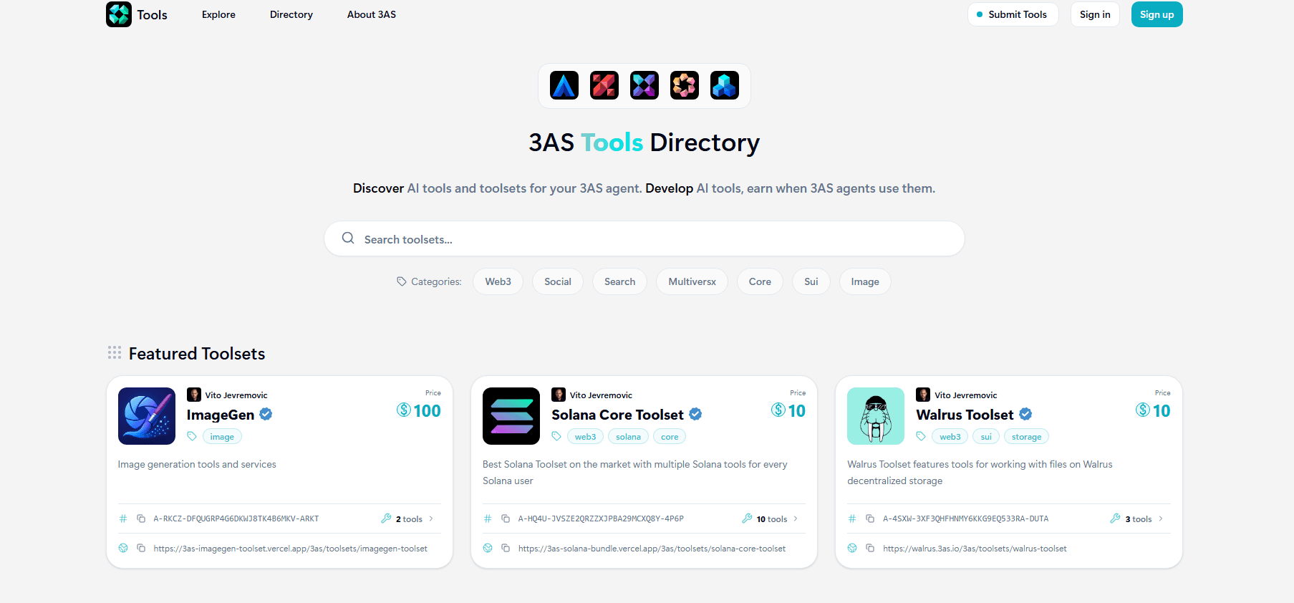Image resolution: width=1294 pixels, height=603 pixels.
Task: Click the wrench icon beside 10 tools
Action: (x=747, y=518)
